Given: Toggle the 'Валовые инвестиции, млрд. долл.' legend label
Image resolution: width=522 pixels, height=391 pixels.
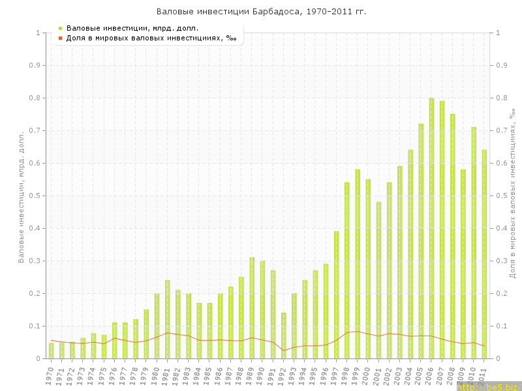Looking at the screenshot, I should 132,28.
